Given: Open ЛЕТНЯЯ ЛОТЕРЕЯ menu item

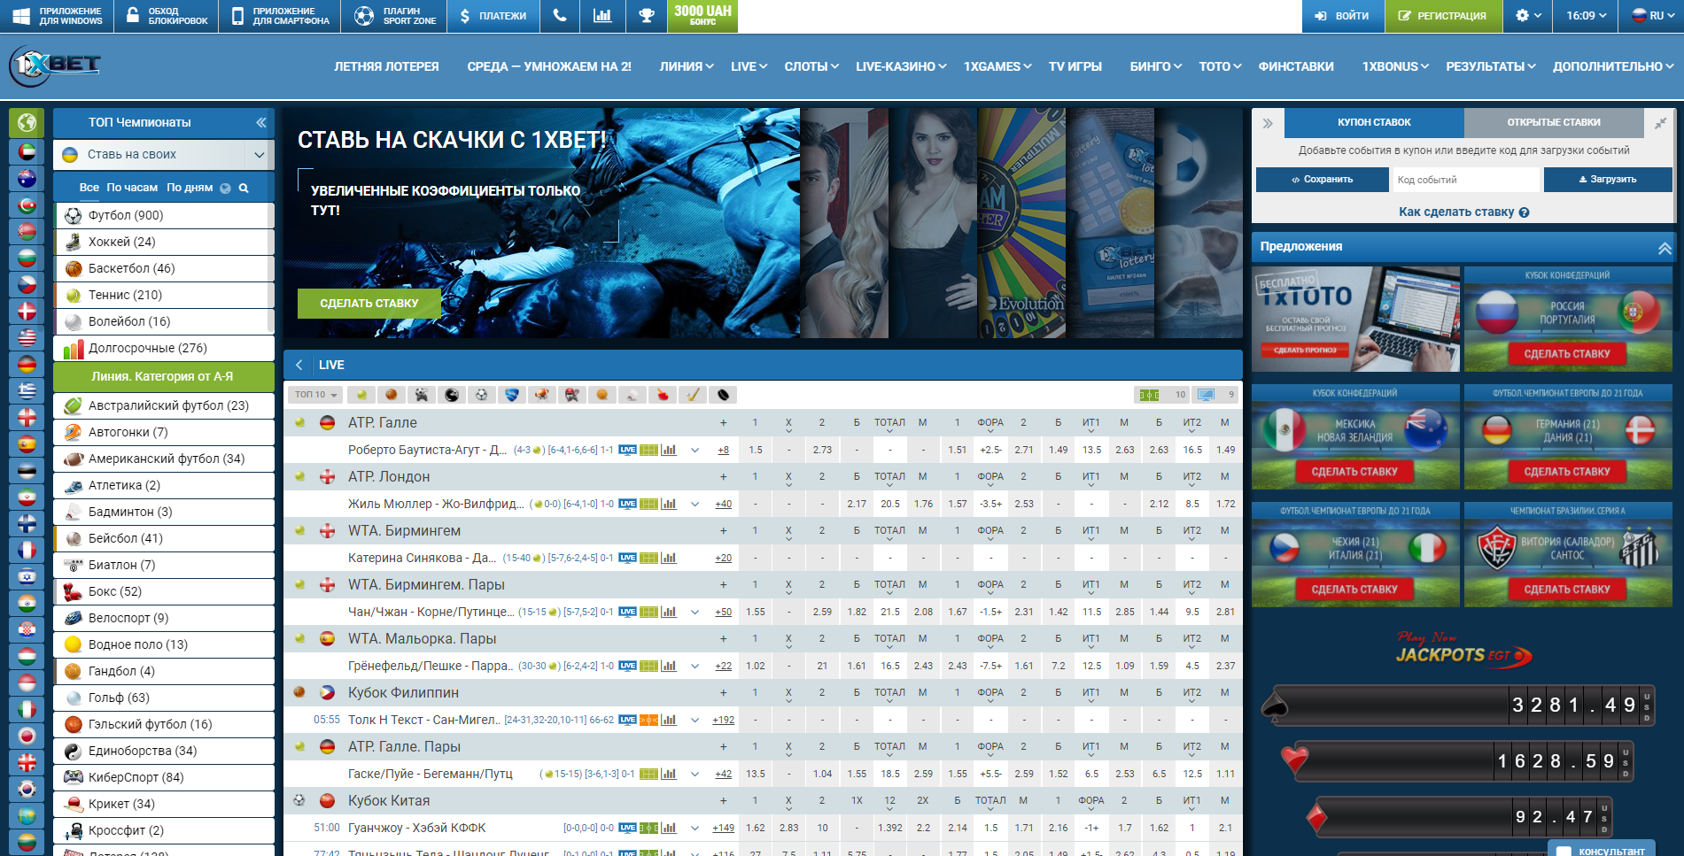Looking at the screenshot, I should [x=386, y=66].
